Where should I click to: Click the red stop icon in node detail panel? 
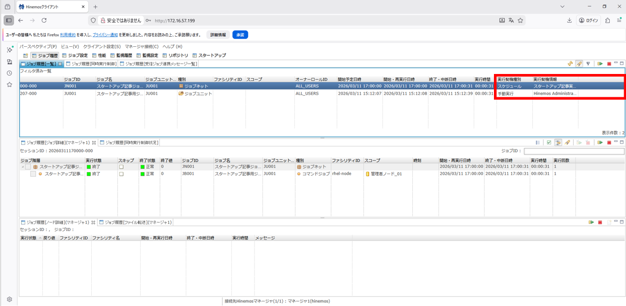600,222
